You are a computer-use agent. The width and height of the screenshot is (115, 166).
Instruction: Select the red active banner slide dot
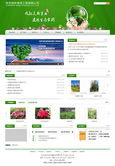coord(60,64)
